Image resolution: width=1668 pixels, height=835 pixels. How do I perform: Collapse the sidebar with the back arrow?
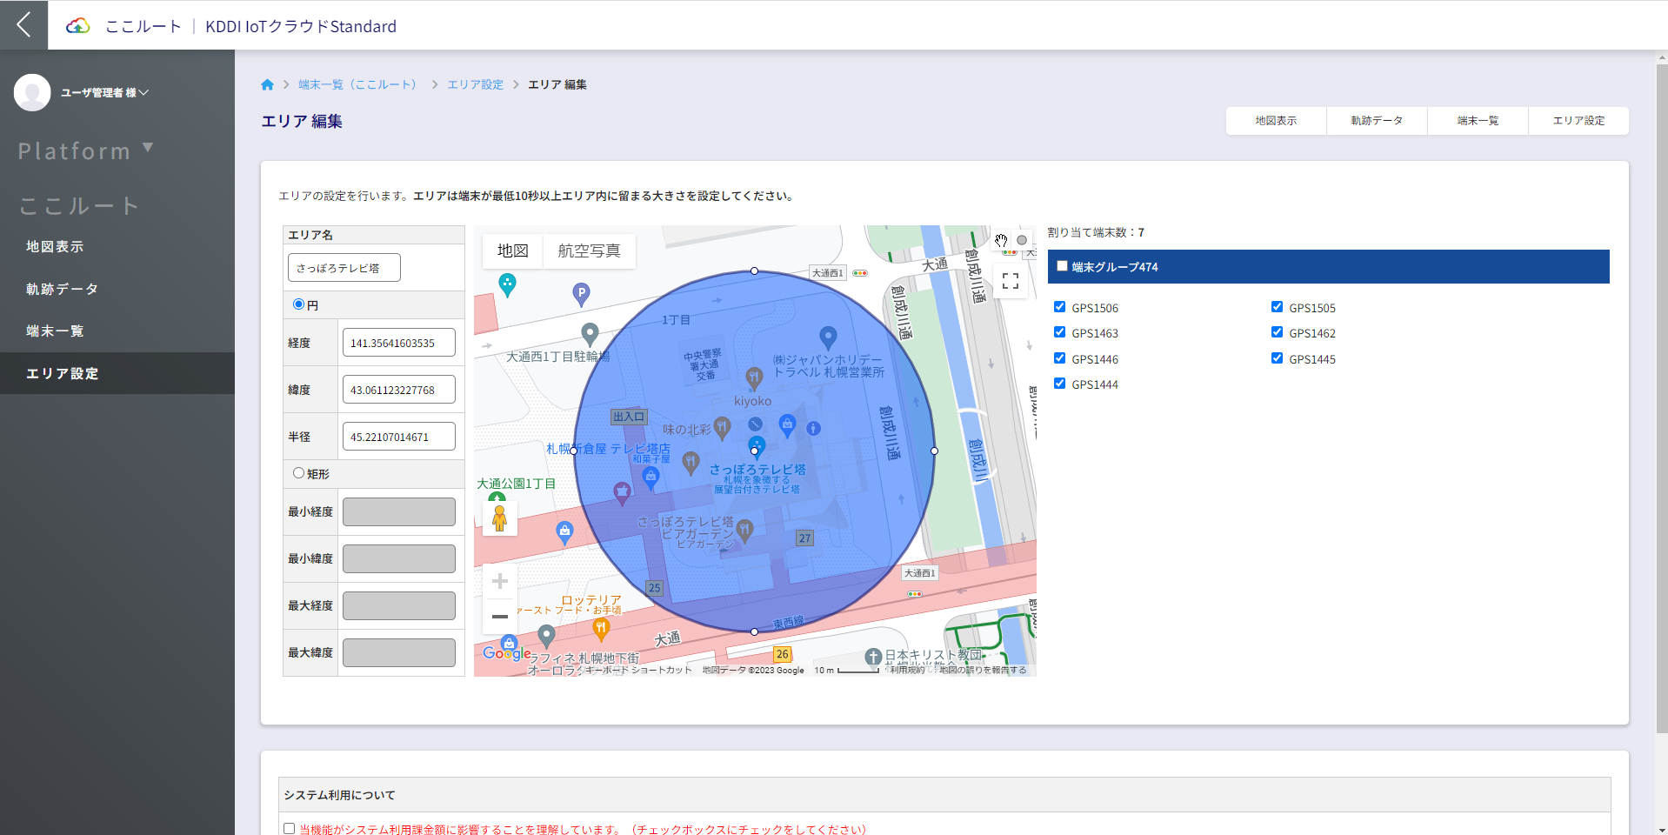[x=23, y=23]
